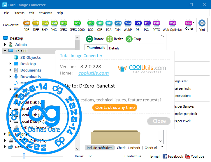Click folder tree scrollbar up arrow
The height and width of the screenshot is (162, 211).
(77, 38)
